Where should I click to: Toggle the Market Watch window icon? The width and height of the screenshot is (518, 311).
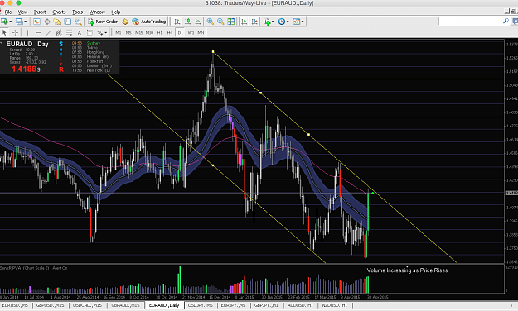pos(36,22)
